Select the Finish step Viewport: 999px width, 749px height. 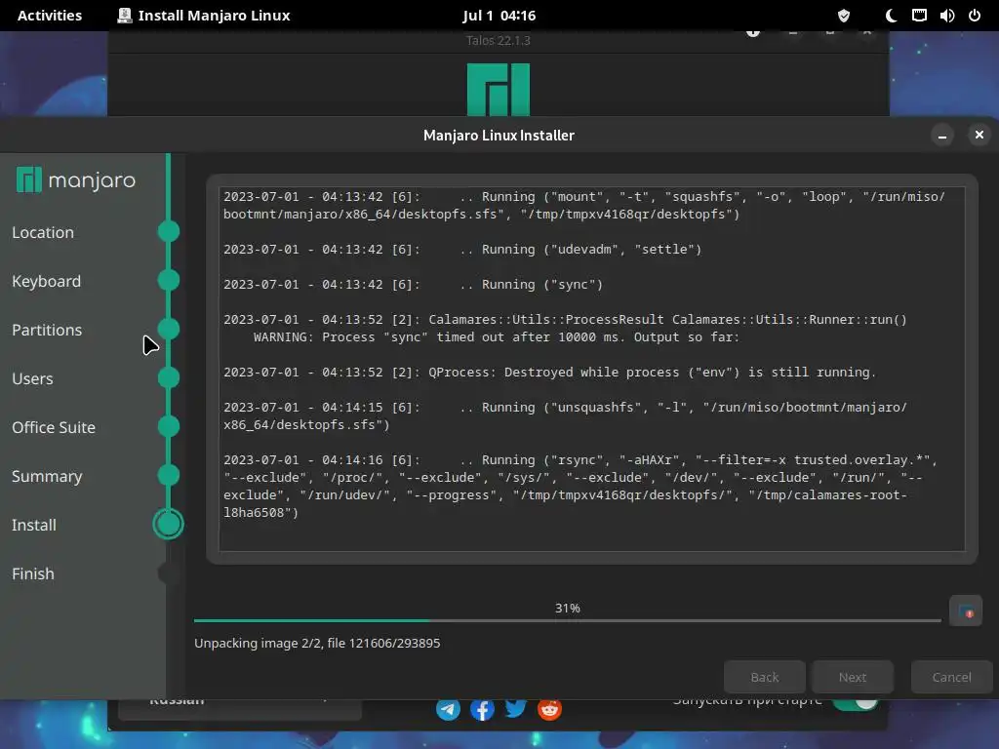click(33, 573)
